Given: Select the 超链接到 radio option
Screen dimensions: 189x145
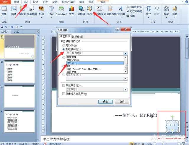Looking at the screenshot, I should click(63, 49).
